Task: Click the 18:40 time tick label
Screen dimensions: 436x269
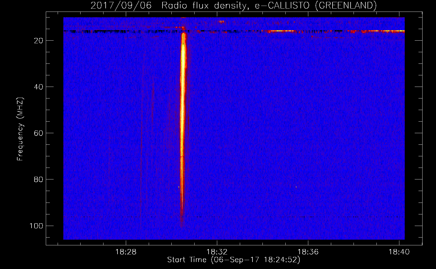Action: [x=399, y=252]
